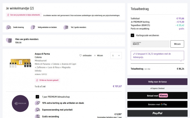Image resolution: width=190 pixels, height=118 pixels.
Task: Click the 10% extra discount percent icon
Action: tap(37, 103)
